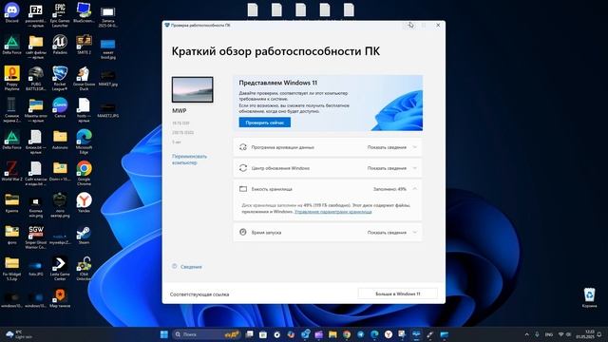Select Goose Goose Duck desktop icon
This screenshot has height=342, width=608.
pyautogui.click(x=85, y=78)
